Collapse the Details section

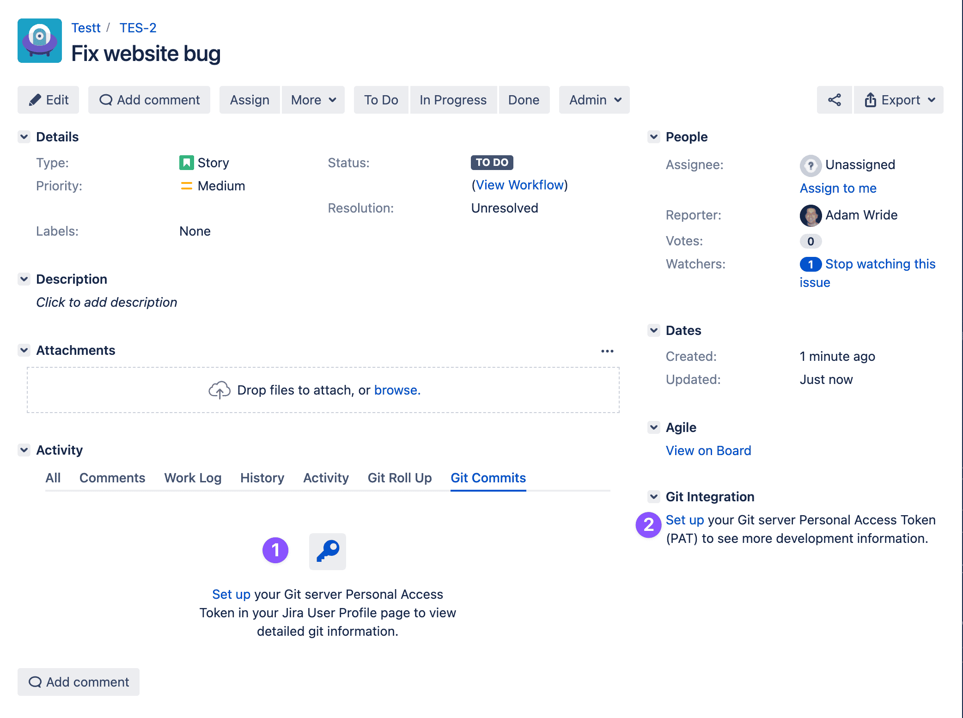pos(24,137)
